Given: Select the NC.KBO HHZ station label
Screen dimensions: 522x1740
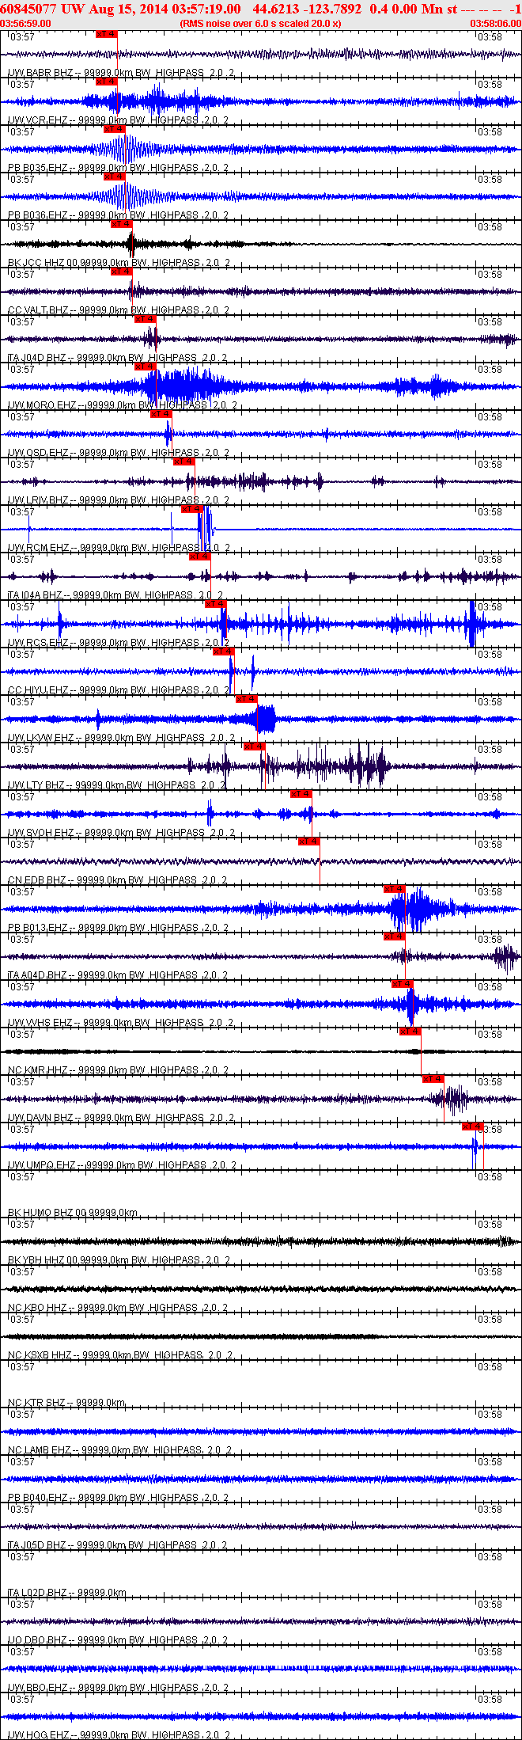Looking at the screenshot, I should point(118,1308).
